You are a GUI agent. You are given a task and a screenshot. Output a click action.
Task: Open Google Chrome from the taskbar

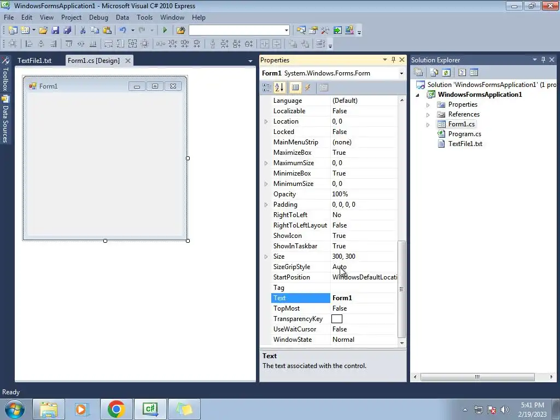click(116, 409)
